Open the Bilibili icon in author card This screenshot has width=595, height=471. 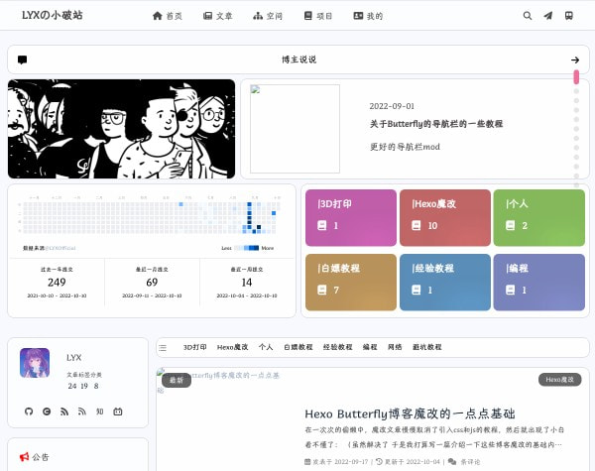pos(117,411)
